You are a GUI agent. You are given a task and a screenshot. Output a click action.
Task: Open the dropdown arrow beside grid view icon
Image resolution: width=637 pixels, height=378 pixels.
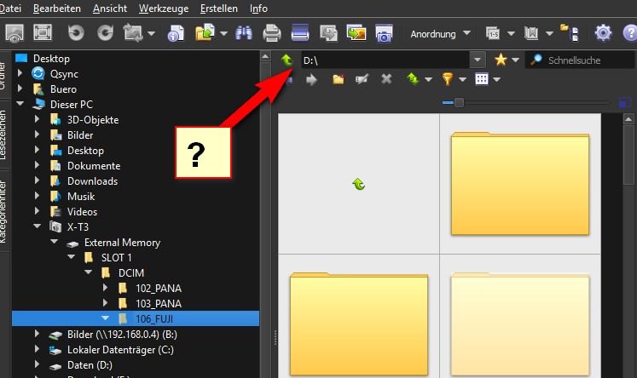tap(496, 79)
